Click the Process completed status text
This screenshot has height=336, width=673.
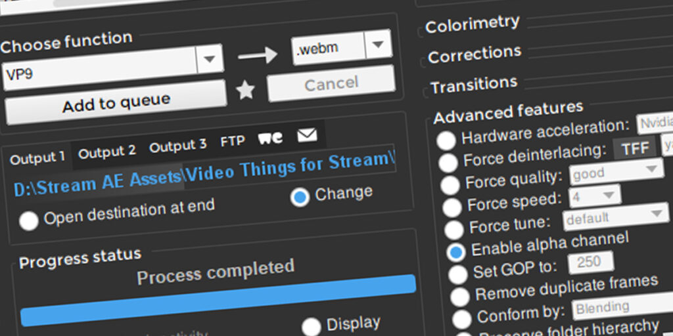pyautogui.click(x=216, y=272)
